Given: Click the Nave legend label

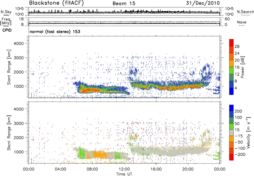Looking at the screenshot, I should click(242, 22).
